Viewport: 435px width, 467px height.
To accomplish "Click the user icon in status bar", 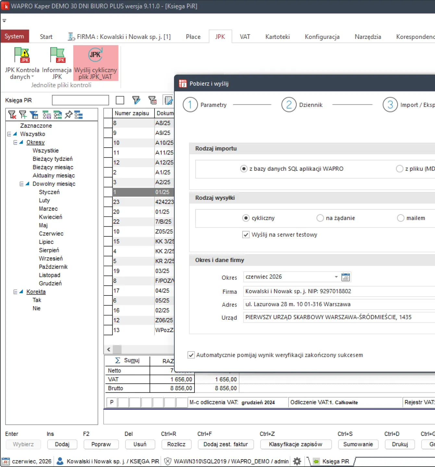I will click(x=60, y=461).
